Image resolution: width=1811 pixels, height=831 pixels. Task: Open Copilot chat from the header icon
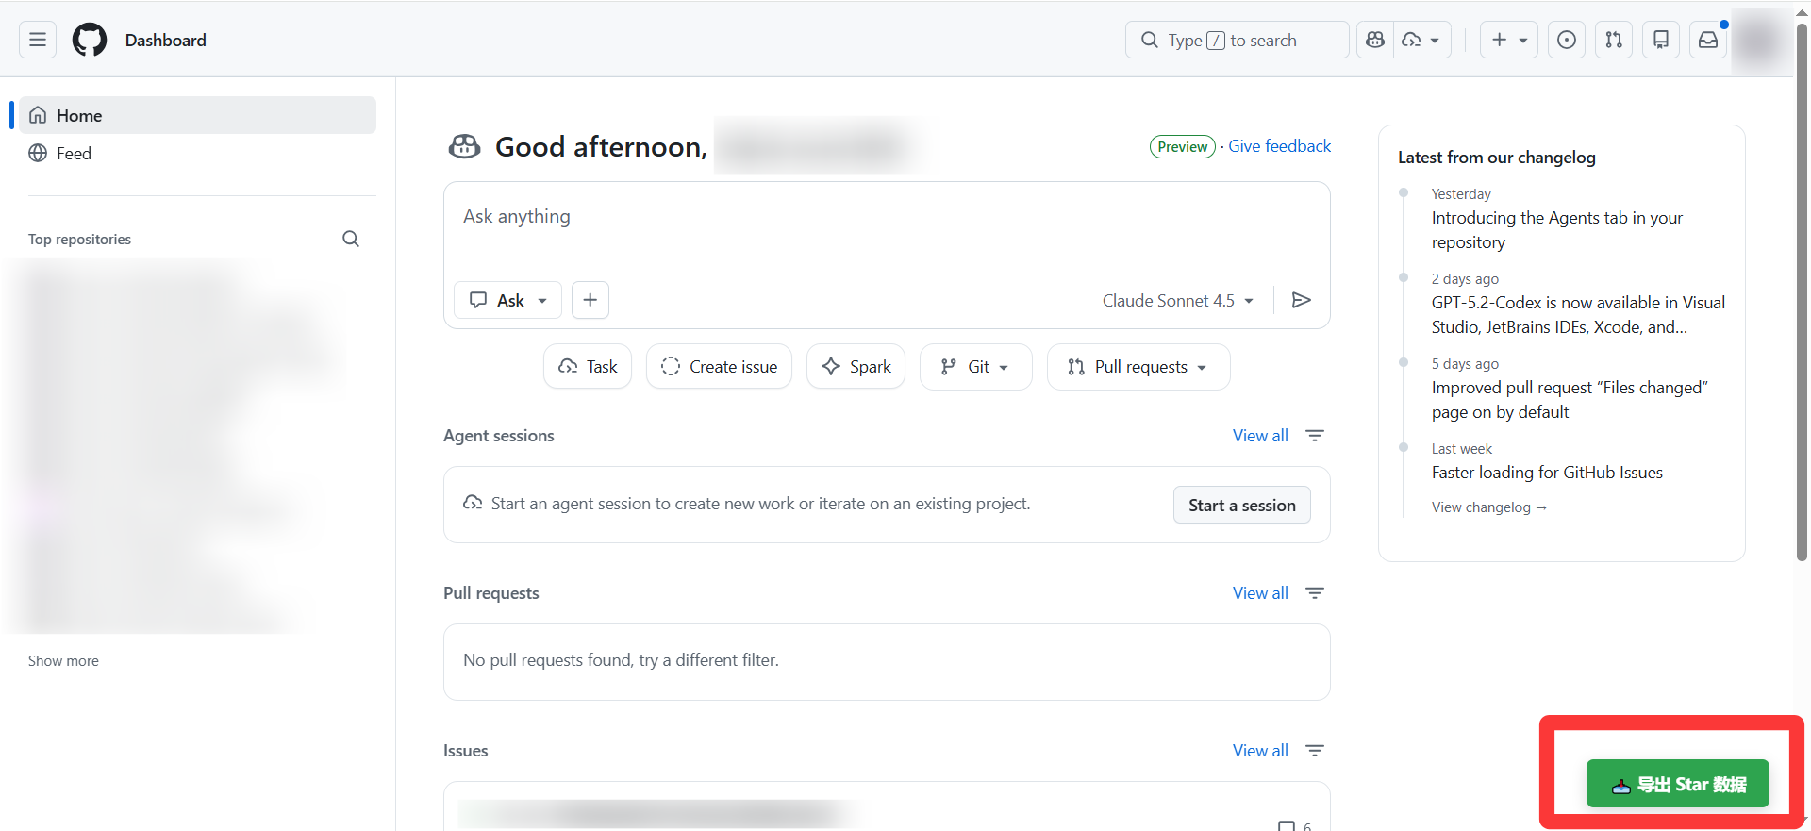pos(1375,40)
